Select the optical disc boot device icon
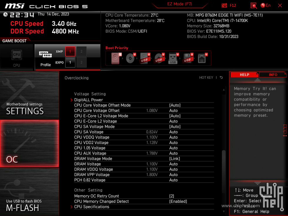Image resolution: width=288 pixels, height=216 pixels. point(130,58)
